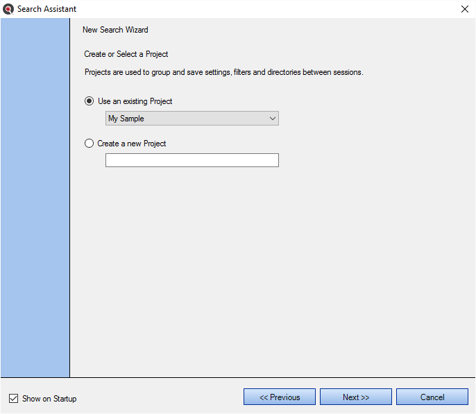The image size is (476, 414).
Task: Click the Use an existing Project label
Action: click(x=135, y=101)
